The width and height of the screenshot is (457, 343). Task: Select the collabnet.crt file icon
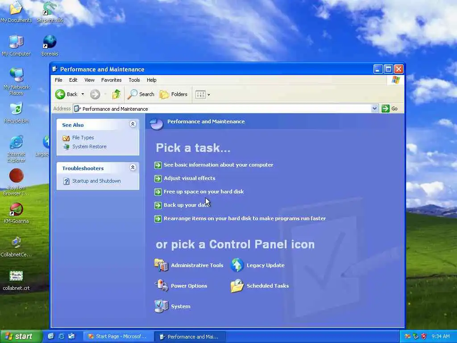click(x=16, y=280)
